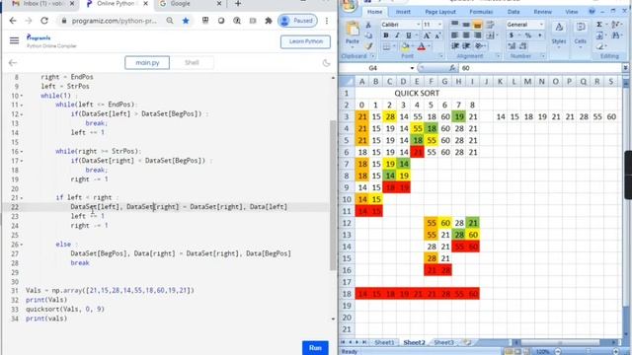Screen dimensions: 632x355
Task: Open the font size 11 dropdown
Action: click(439, 25)
